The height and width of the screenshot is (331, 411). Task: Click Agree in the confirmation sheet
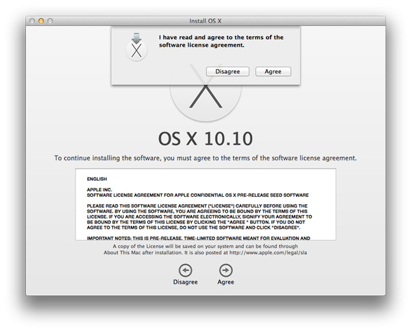273,71
